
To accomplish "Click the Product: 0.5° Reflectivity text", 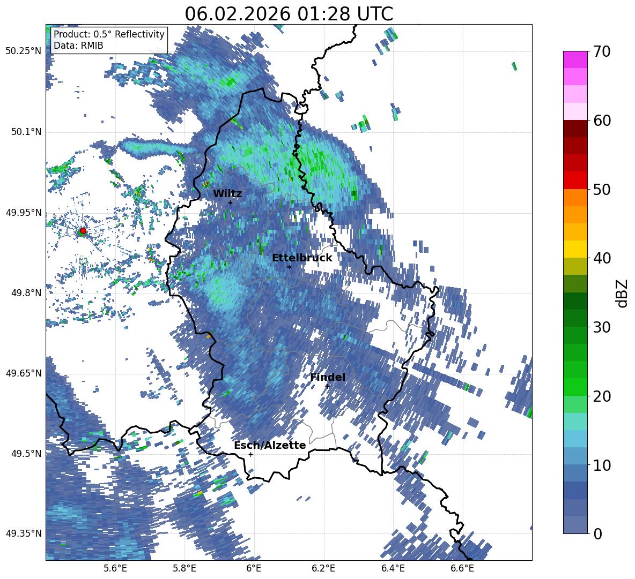I will click(109, 34).
